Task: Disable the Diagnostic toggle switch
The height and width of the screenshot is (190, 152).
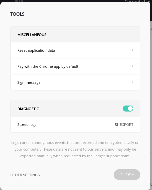Action: pos(128,109)
